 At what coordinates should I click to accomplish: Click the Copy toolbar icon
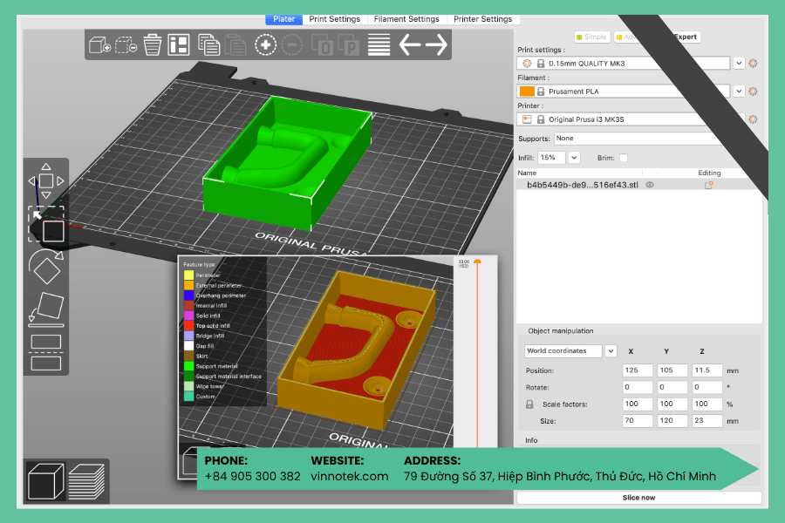208,45
